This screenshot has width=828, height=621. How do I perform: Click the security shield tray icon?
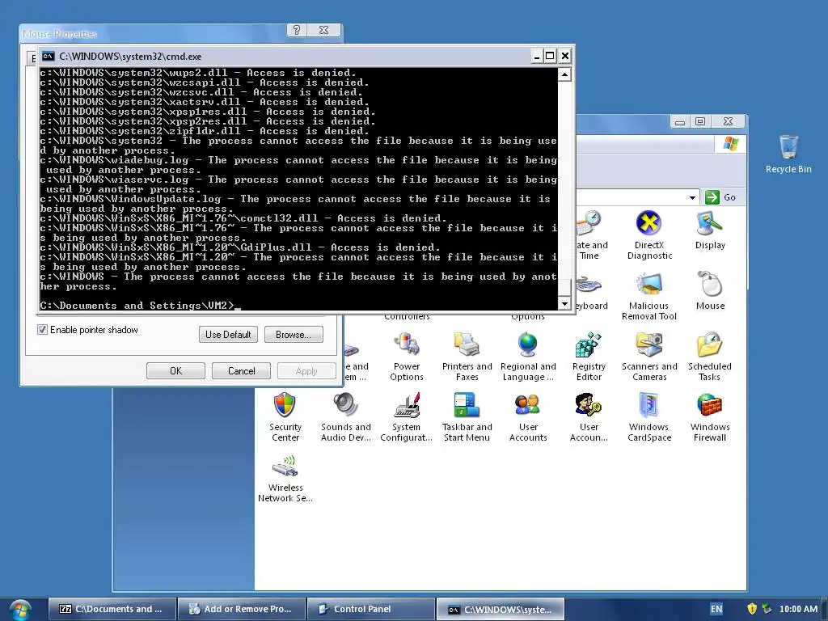pos(752,609)
